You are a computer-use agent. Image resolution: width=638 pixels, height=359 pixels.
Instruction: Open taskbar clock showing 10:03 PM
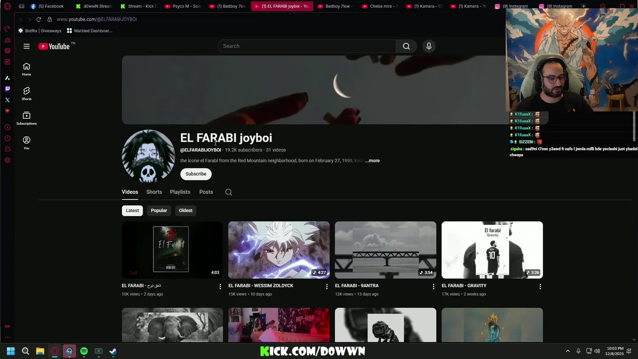[615, 351]
